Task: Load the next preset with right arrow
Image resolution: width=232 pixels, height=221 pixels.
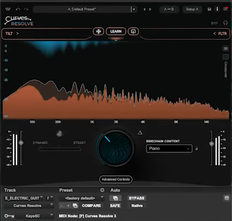Action: click(150, 9)
